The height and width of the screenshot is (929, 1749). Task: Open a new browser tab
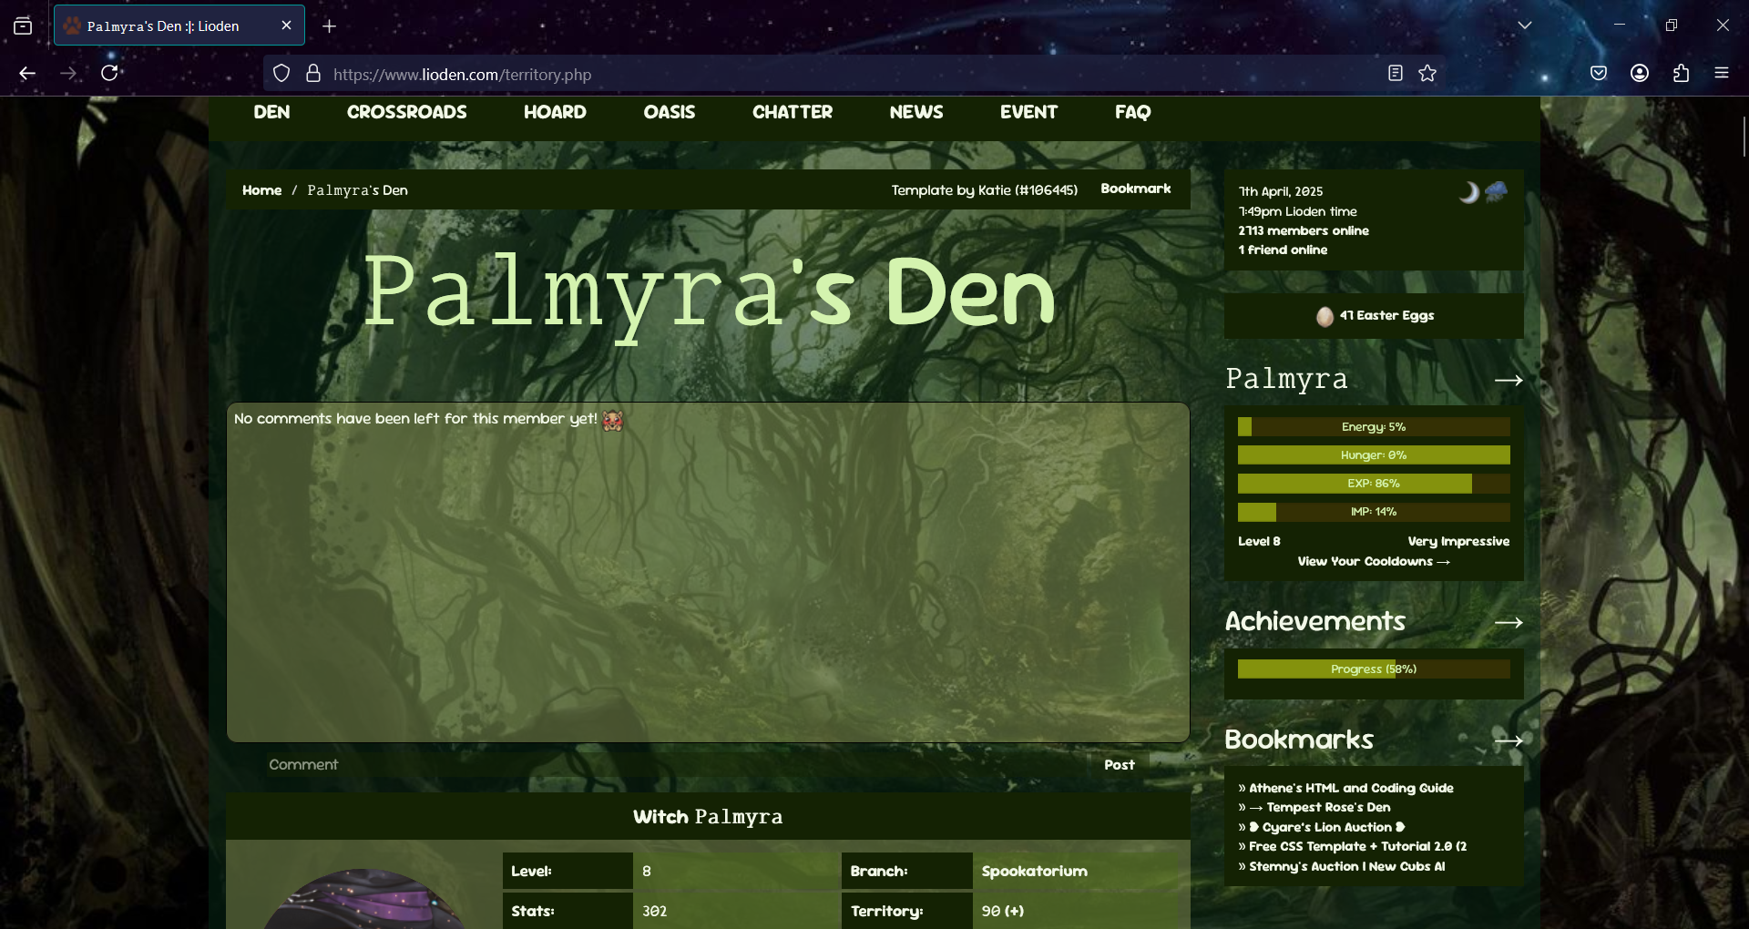tap(330, 26)
